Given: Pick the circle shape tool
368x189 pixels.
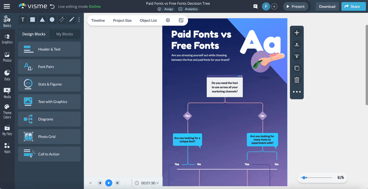Looking at the screenshot, I should coord(52,20).
